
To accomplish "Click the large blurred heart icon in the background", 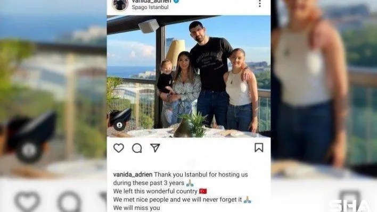I will click(x=27, y=202).
